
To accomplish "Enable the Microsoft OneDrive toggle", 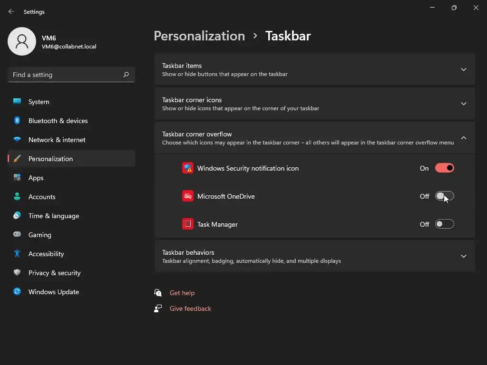I will coord(445,196).
